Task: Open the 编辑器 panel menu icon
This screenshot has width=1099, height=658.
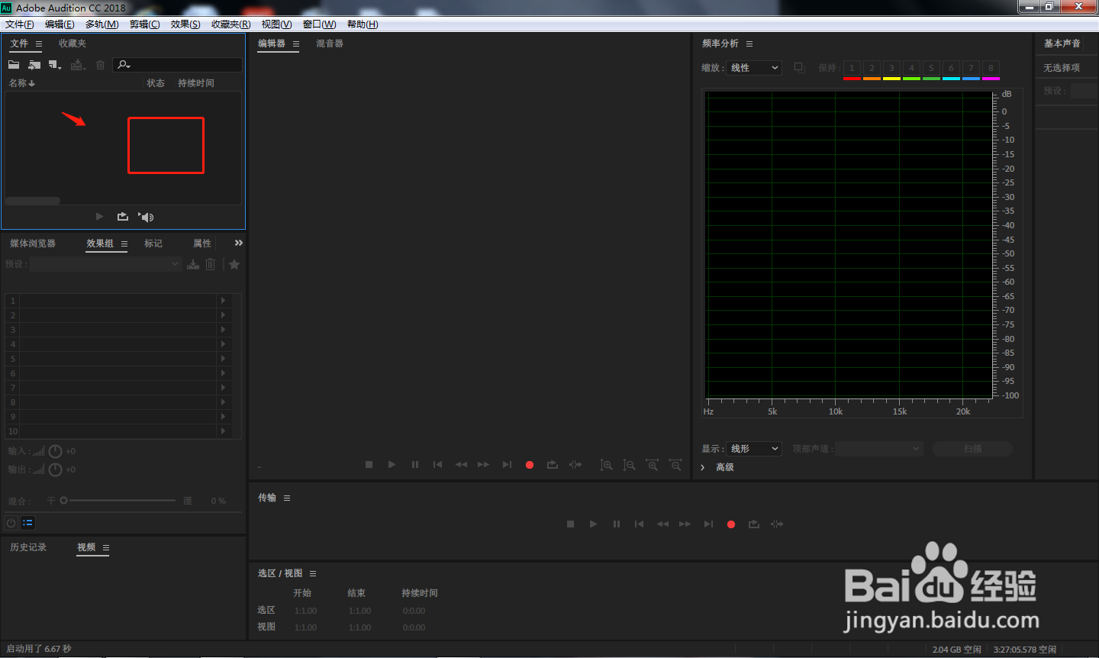Action: (x=296, y=44)
